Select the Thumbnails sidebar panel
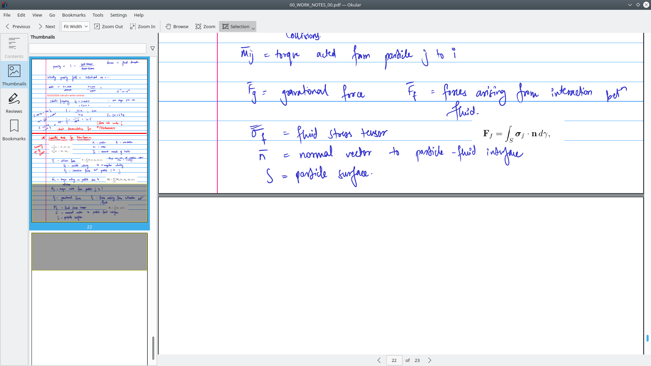651x366 pixels. (x=14, y=75)
